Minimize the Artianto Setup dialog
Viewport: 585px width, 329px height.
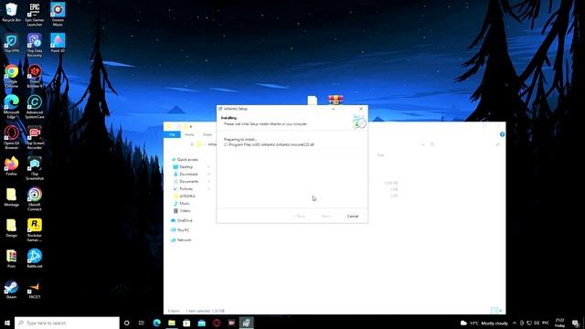click(x=333, y=109)
